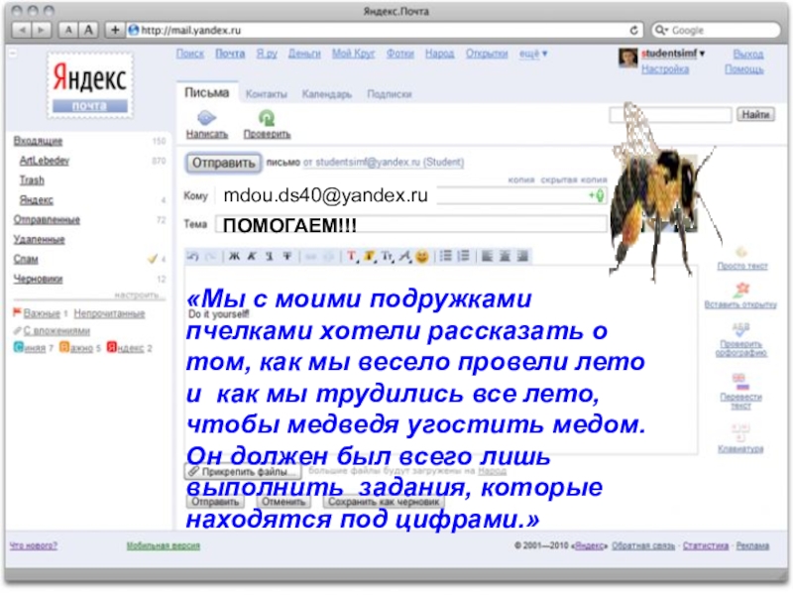Open the Отправленные folder
Image resolution: width=793 pixels, height=595 pixels.
click(x=47, y=220)
